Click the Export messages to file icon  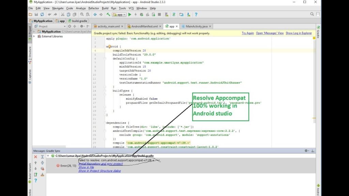click(35, 175)
